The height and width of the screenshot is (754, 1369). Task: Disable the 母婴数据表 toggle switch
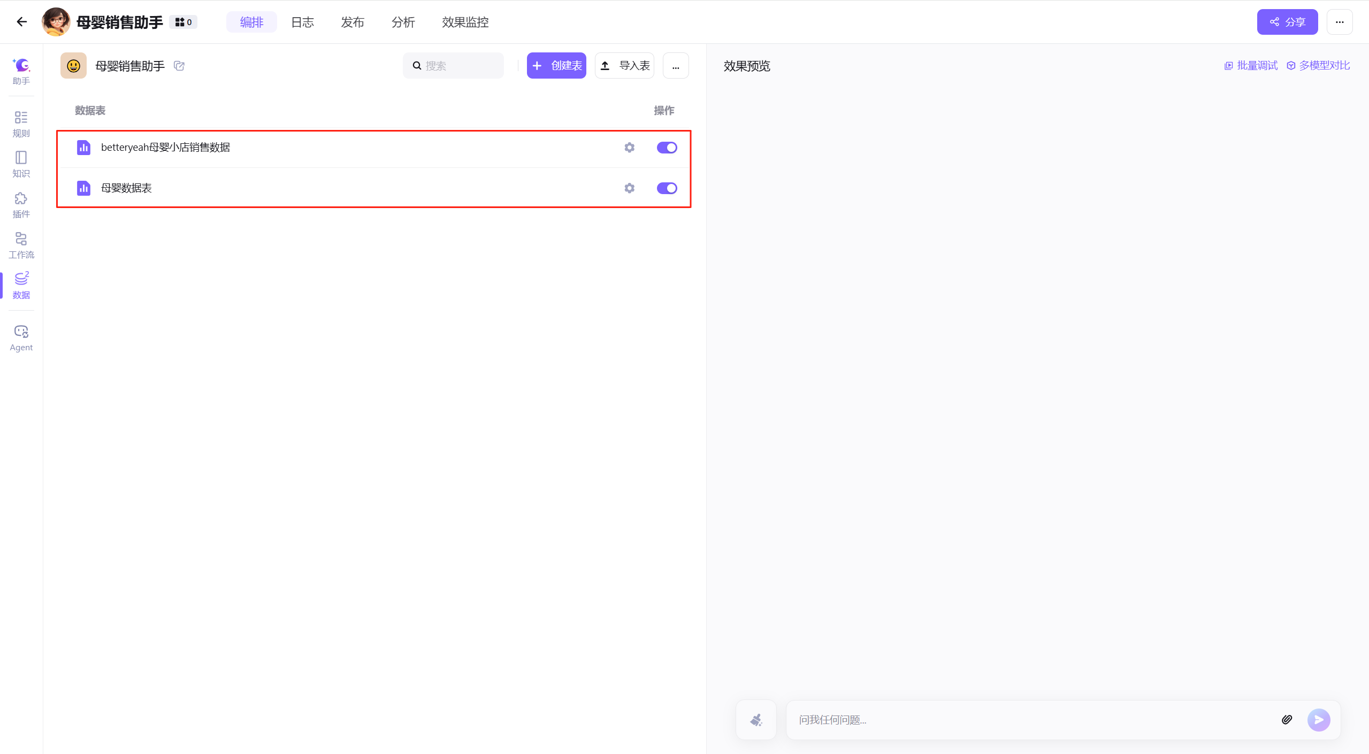(667, 188)
